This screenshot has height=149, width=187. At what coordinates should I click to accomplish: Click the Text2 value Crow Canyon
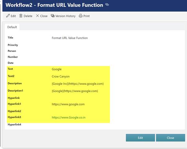tap(61, 76)
